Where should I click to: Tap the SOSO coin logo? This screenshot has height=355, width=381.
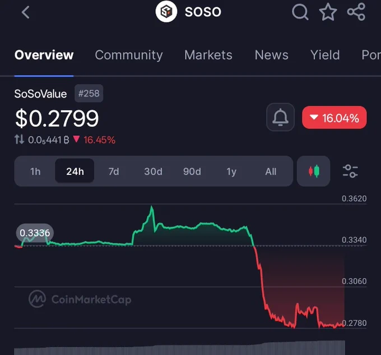tap(166, 11)
